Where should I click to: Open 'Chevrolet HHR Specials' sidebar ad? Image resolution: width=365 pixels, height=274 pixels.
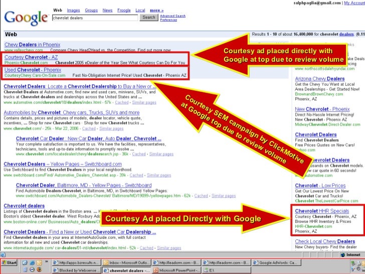[322, 211]
